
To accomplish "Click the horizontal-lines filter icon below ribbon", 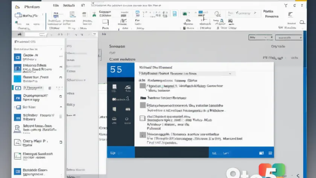I will tap(94, 35).
